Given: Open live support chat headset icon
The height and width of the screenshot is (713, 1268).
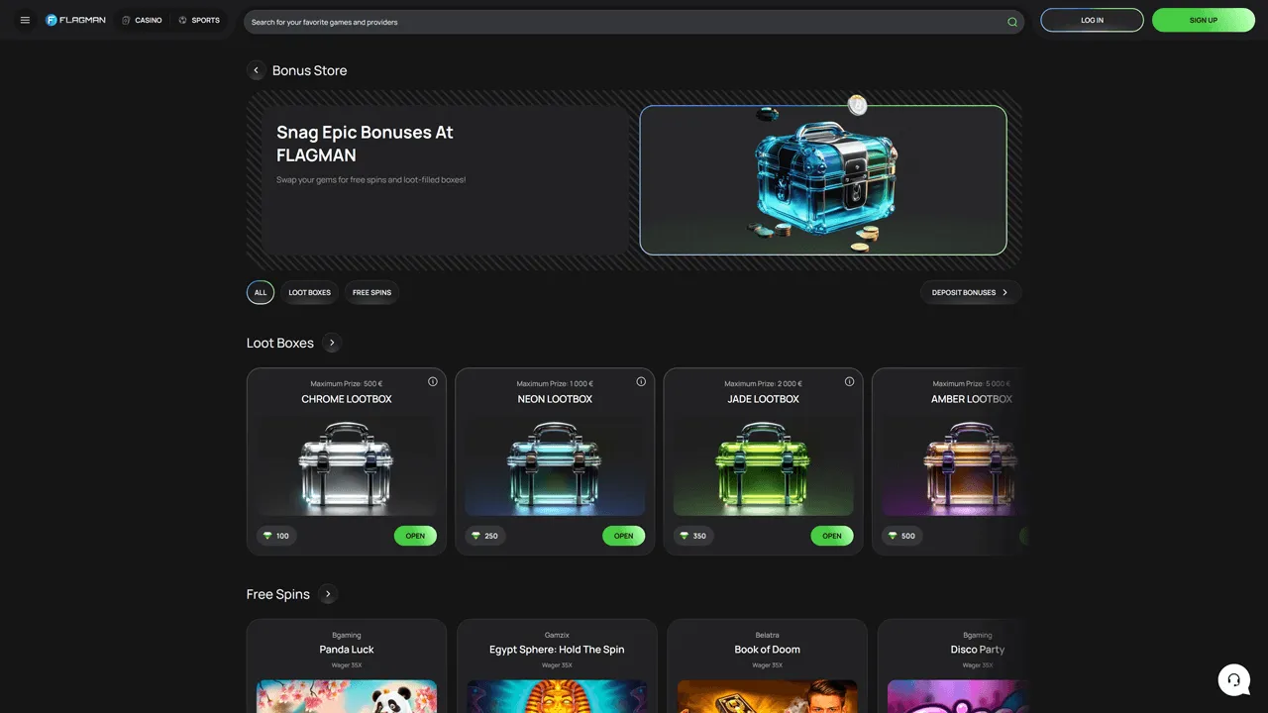Looking at the screenshot, I should point(1233,680).
